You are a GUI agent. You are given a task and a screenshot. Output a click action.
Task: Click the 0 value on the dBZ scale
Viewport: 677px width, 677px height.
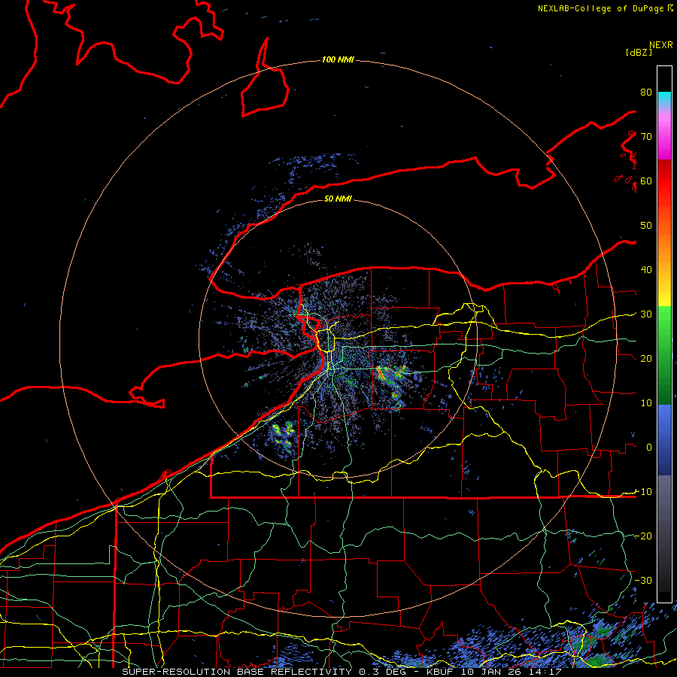coord(649,448)
